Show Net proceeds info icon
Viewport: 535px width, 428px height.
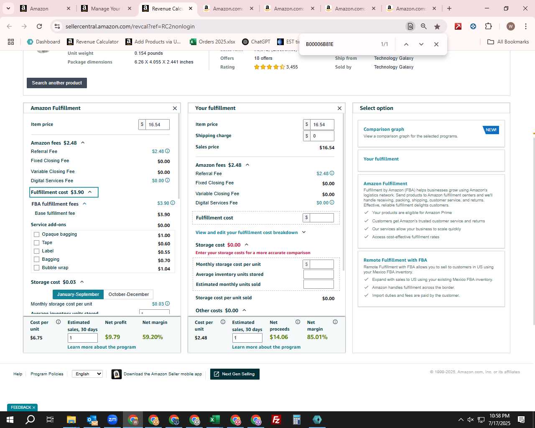pyautogui.click(x=298, y=322)
